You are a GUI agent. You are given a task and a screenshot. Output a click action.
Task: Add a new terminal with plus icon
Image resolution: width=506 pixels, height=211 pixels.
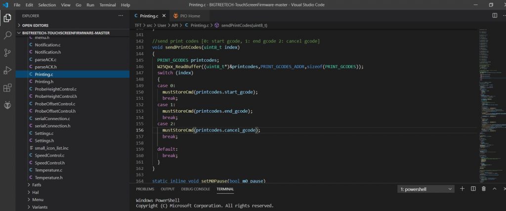point(462,189)
